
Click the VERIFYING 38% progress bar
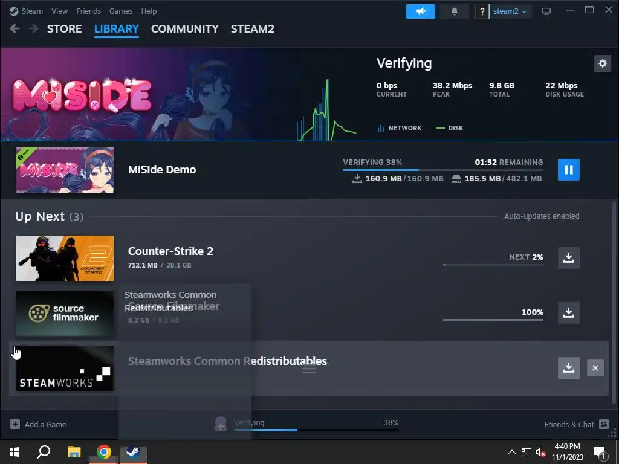click(443, 170)
